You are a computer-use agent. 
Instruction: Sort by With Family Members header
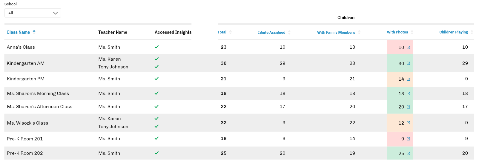[336, 32]
